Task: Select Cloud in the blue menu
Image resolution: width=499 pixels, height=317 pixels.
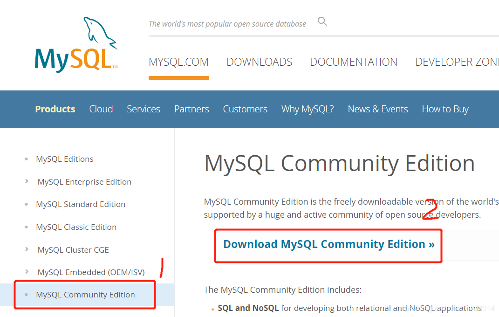Action: tap(101, 109)
